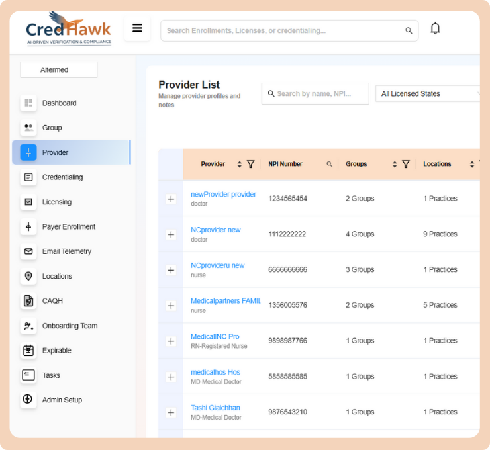Toggle the hamburger menu button

[137, 28]
